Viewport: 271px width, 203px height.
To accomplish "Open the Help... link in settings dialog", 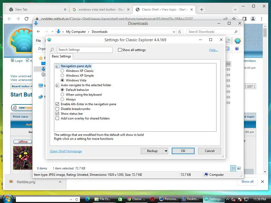I will pos(214,50).
